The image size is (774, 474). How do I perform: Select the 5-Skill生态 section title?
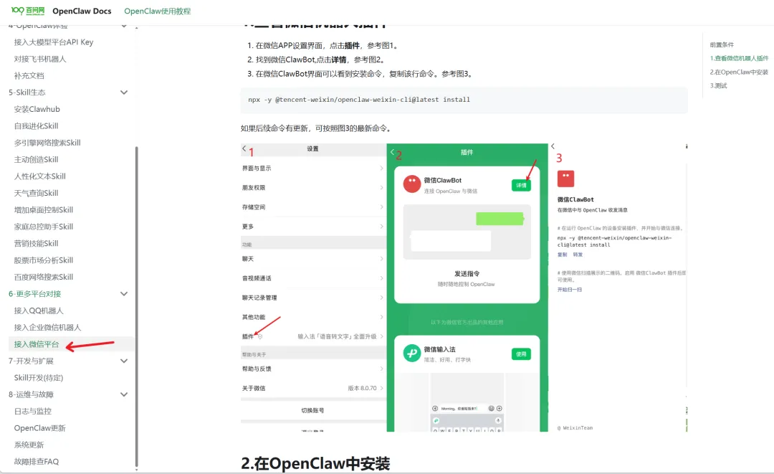pyautogui.click(x=27, y=93)
